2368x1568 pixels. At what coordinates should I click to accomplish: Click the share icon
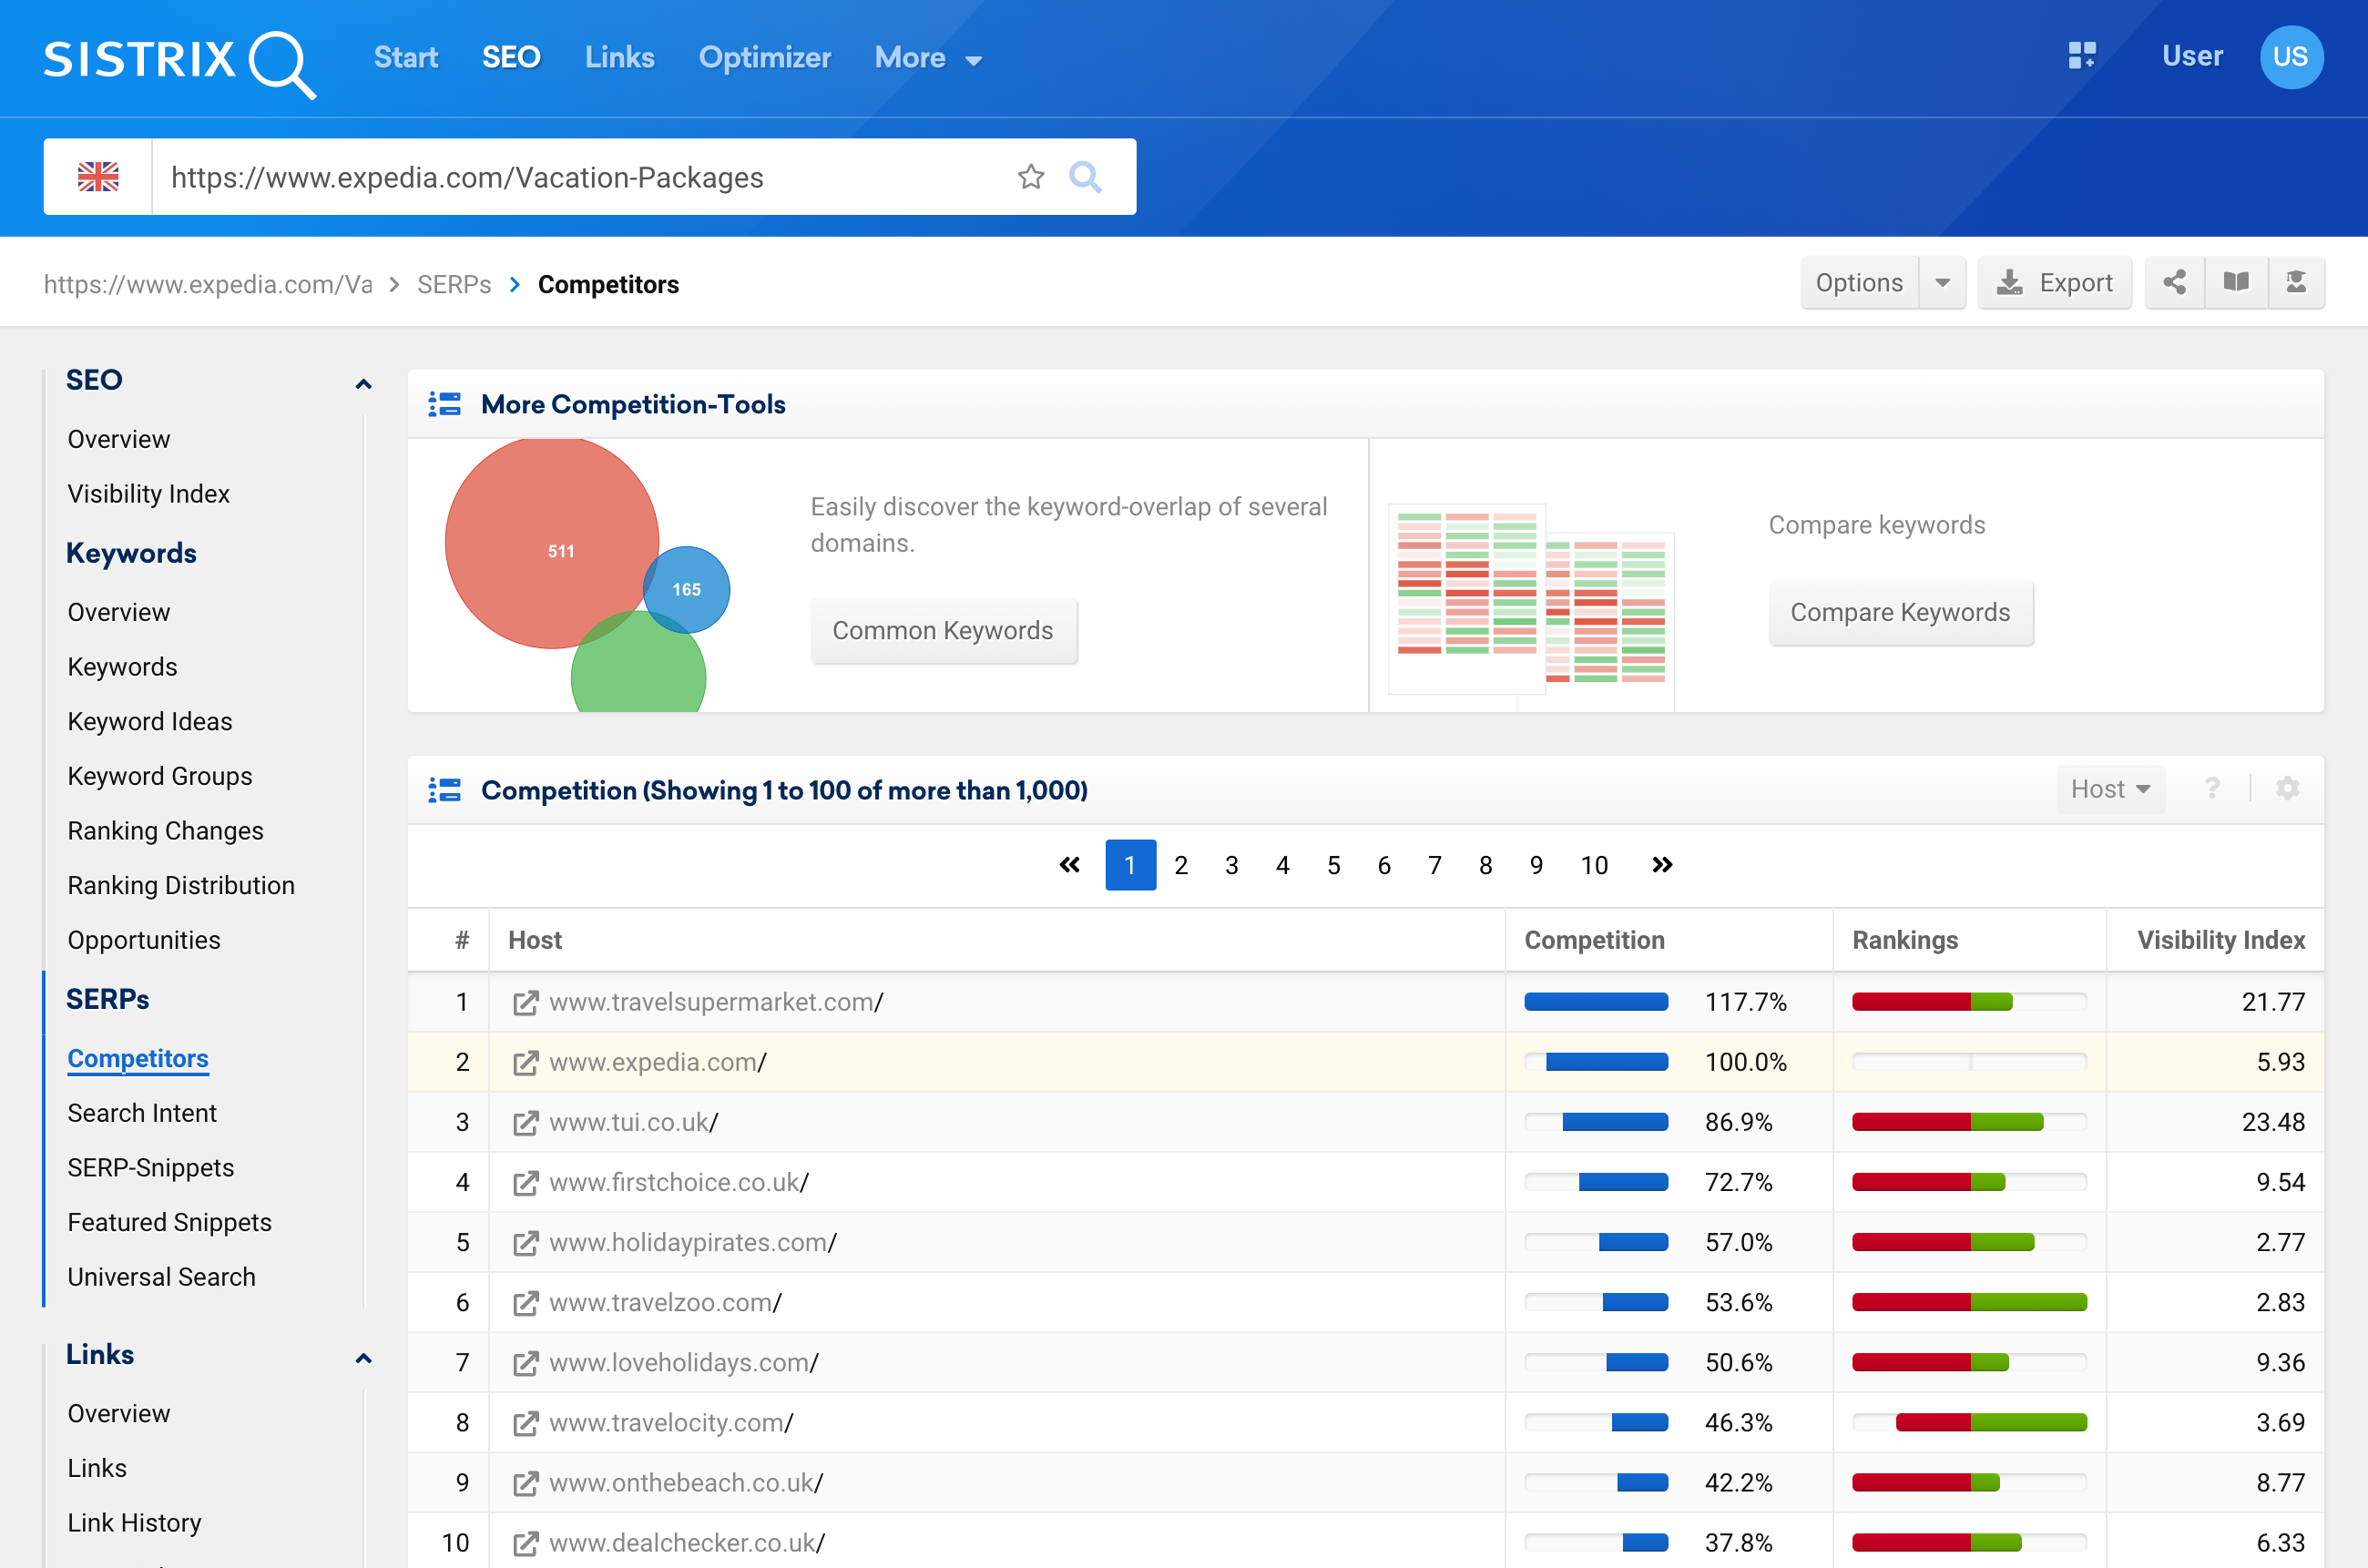pos(2174,283)
